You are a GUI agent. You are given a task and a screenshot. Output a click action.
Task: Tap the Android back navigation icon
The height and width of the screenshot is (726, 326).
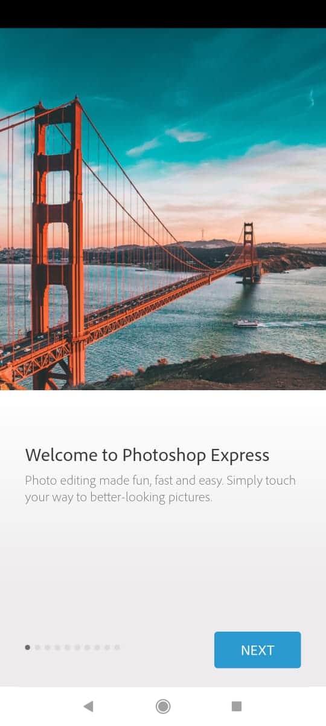[89, 706]
